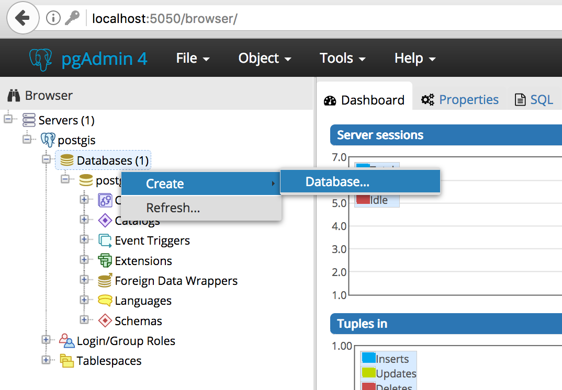Click the browser address bar
The image size is (562, 390).
pyautogui.click(x=209, y=18)
